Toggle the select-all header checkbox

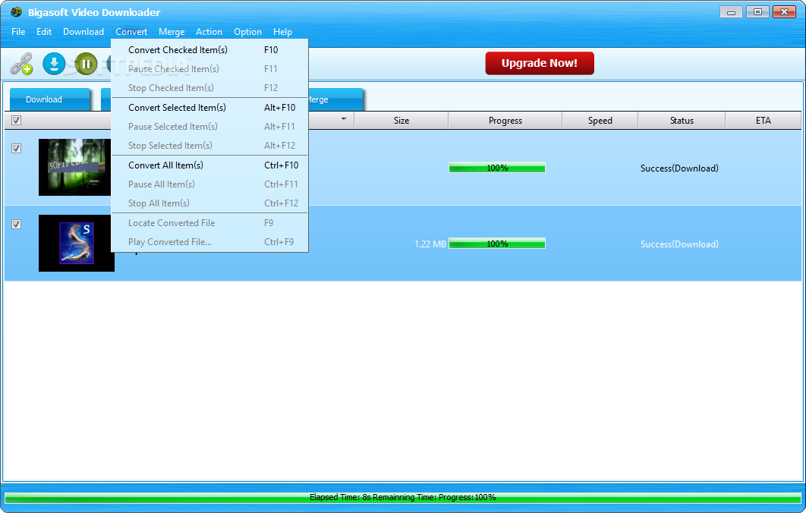pos(17,121)
